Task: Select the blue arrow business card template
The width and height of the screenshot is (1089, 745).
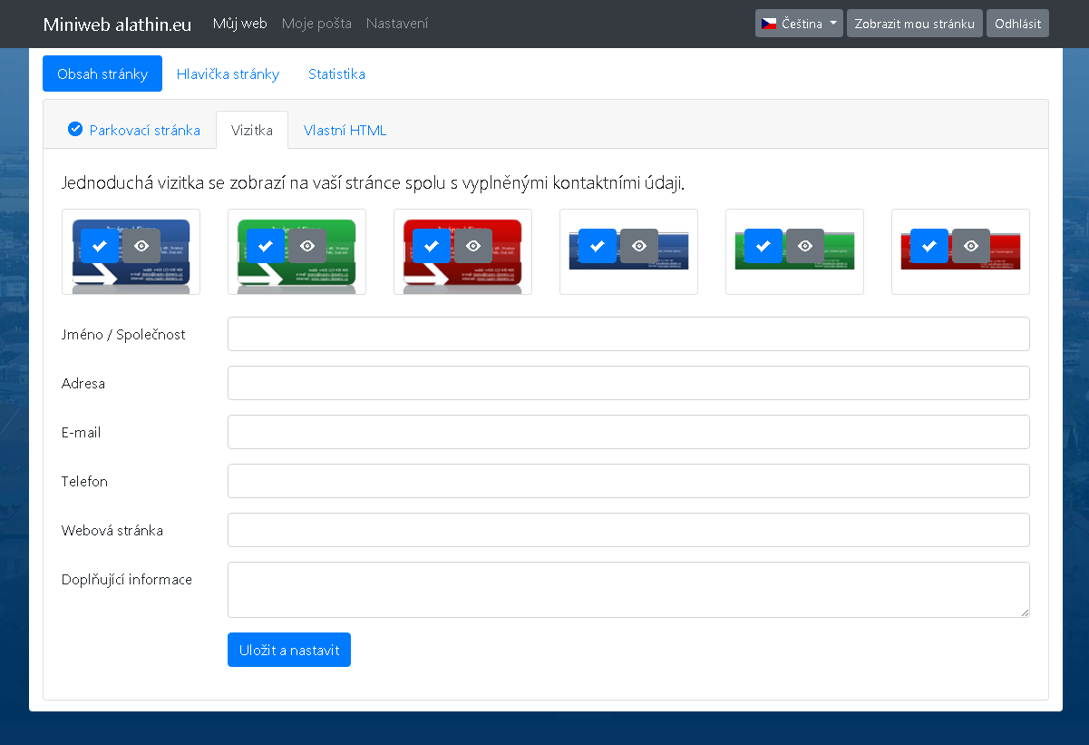Action: click(100, 246)
